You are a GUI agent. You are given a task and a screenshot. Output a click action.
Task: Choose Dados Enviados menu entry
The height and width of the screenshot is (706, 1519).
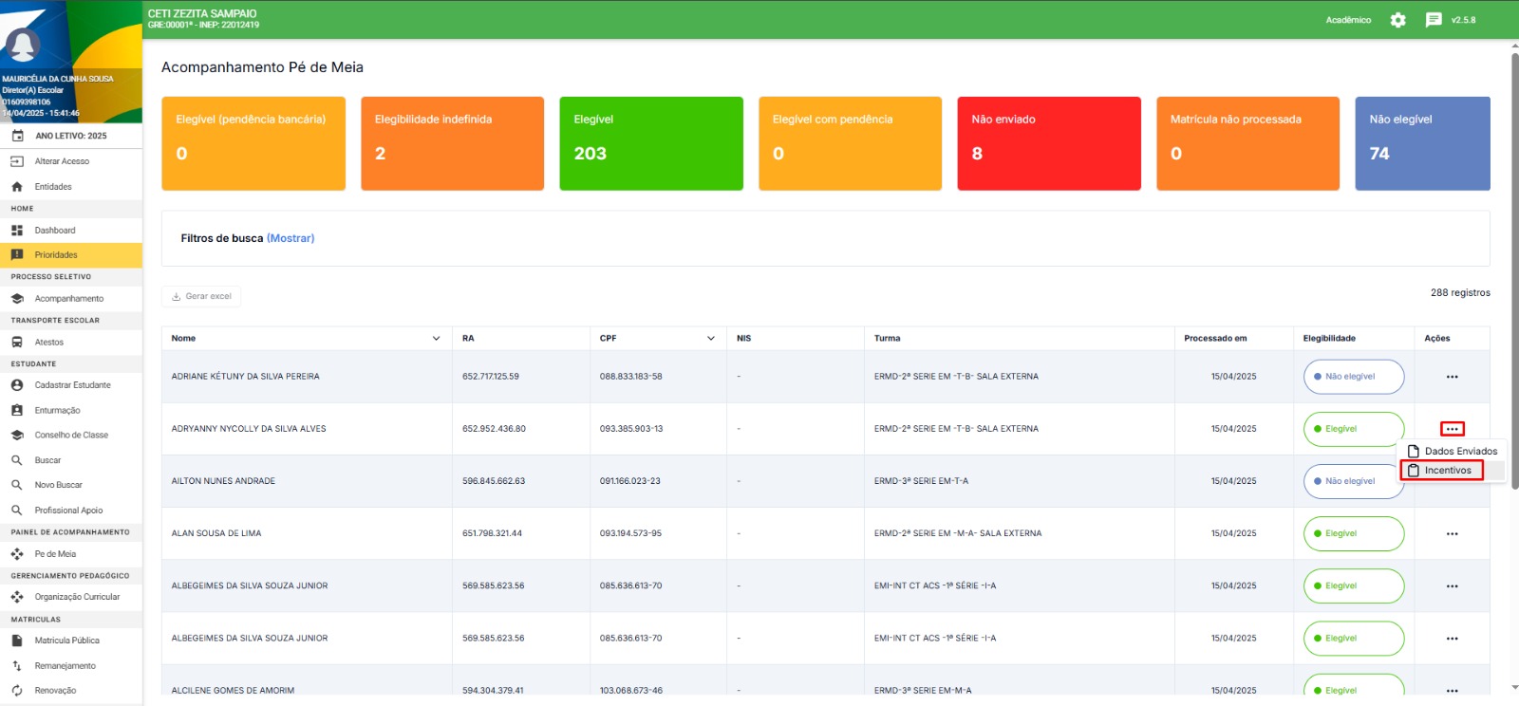(1460, 452)
